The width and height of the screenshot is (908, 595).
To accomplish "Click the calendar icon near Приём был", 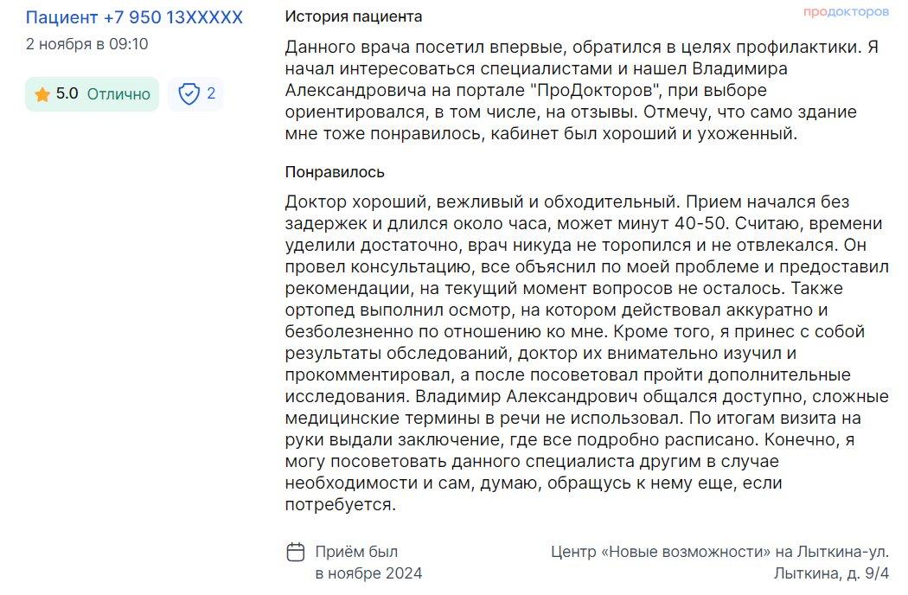I will point(296,552).
